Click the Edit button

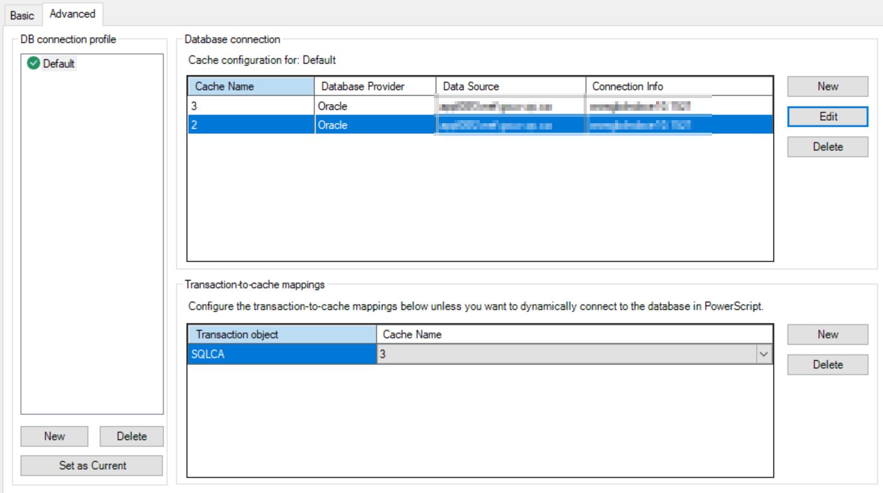point(828,116)
